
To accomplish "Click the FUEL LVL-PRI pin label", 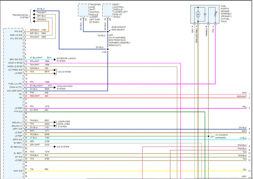I will pyautogui.click(x=15, y=84).
